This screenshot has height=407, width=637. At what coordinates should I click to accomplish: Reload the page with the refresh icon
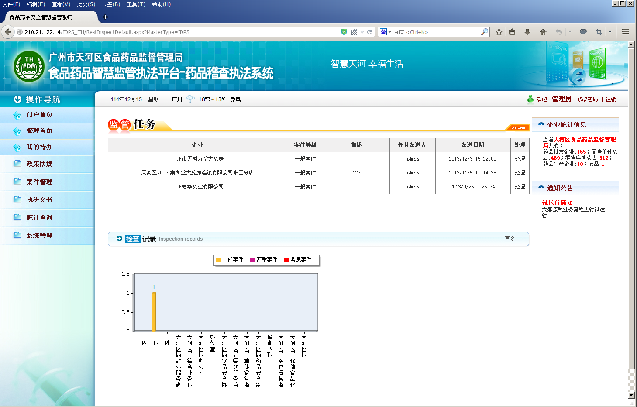pos(370,32)
